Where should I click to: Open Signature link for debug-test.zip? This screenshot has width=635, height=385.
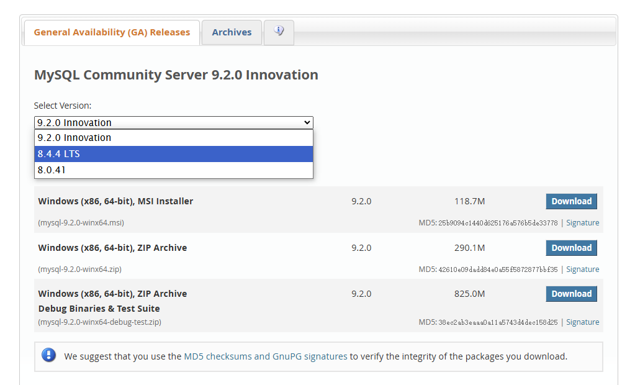(582, 322)
